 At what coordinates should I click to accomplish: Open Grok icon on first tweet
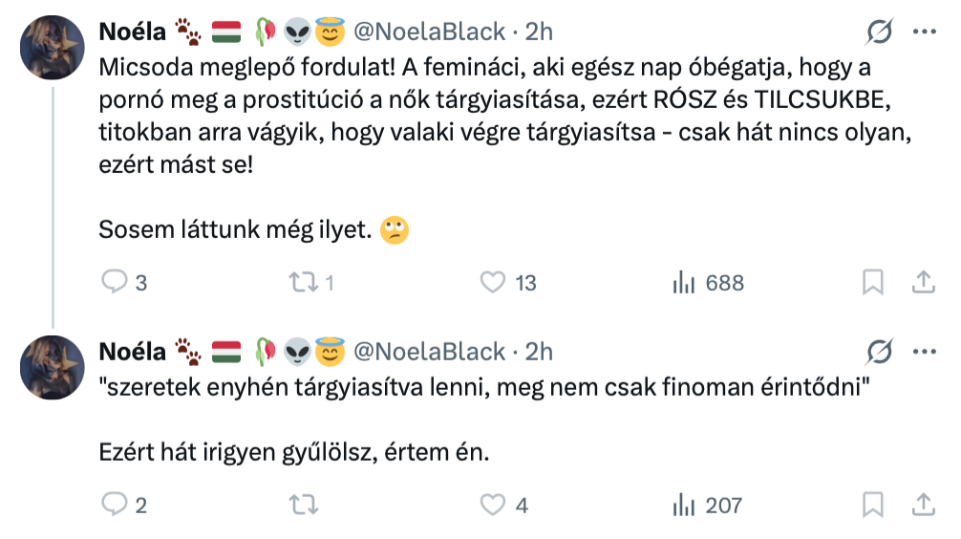[878, 32]
